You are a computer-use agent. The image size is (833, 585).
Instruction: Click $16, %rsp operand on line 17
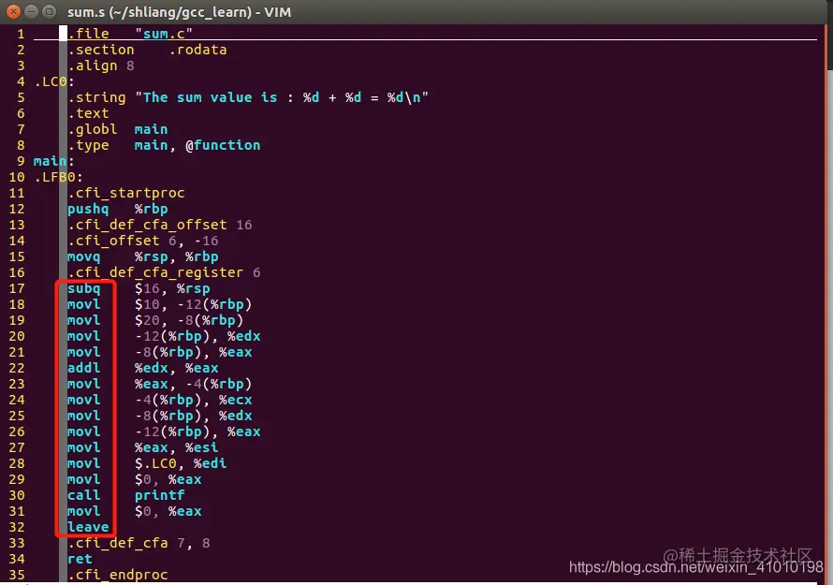pyautogui.click(x=172, y=288)
